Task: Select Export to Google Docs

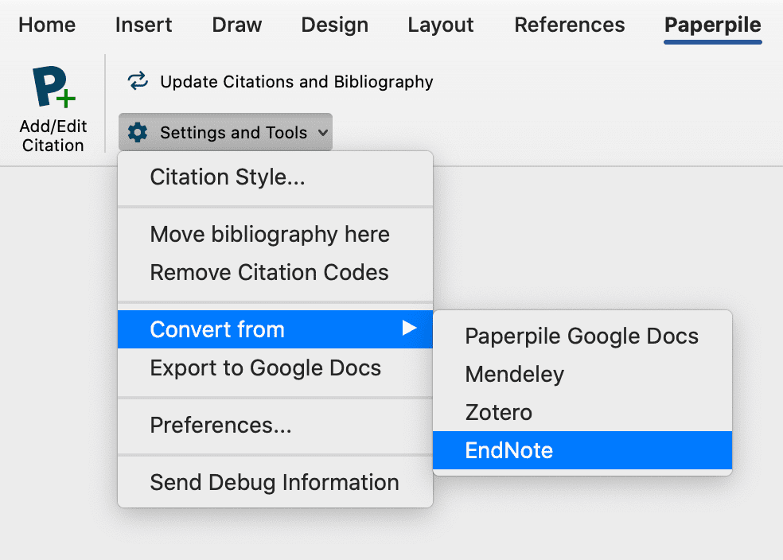Action: 265,368
